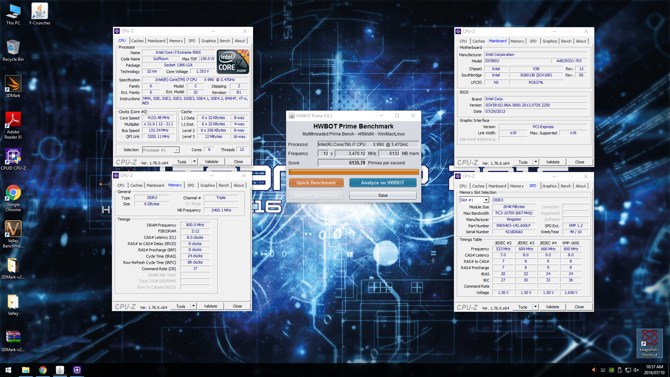Click Analyze on HWBOT button
670x377 pixels.
point(383,183)
